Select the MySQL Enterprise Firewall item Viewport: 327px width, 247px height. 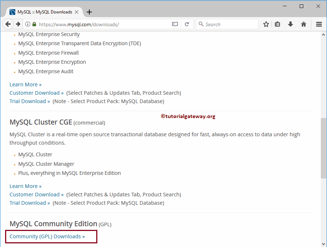[x=48, y=52]
